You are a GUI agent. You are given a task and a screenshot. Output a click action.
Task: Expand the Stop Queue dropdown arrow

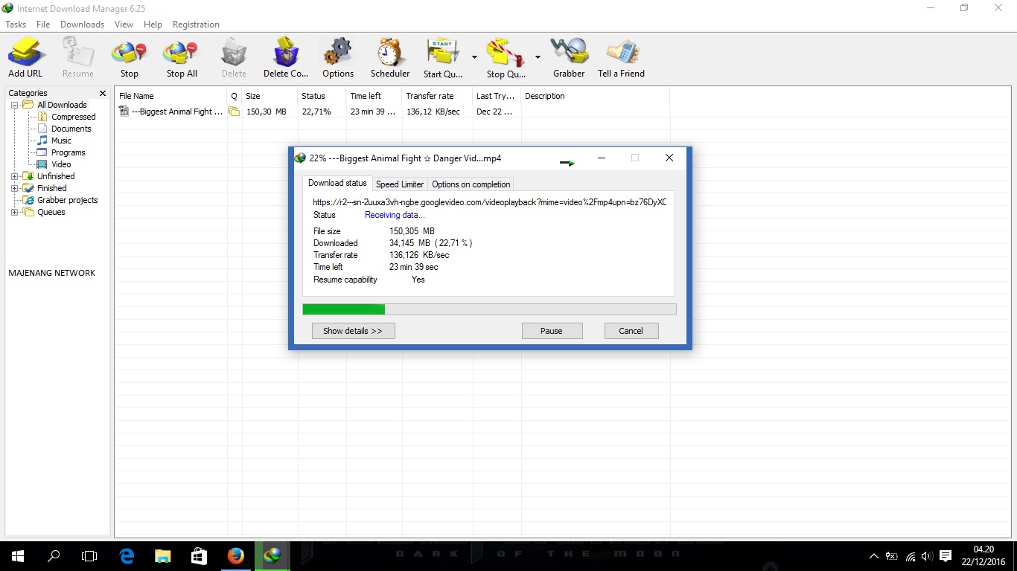[538, 56]
